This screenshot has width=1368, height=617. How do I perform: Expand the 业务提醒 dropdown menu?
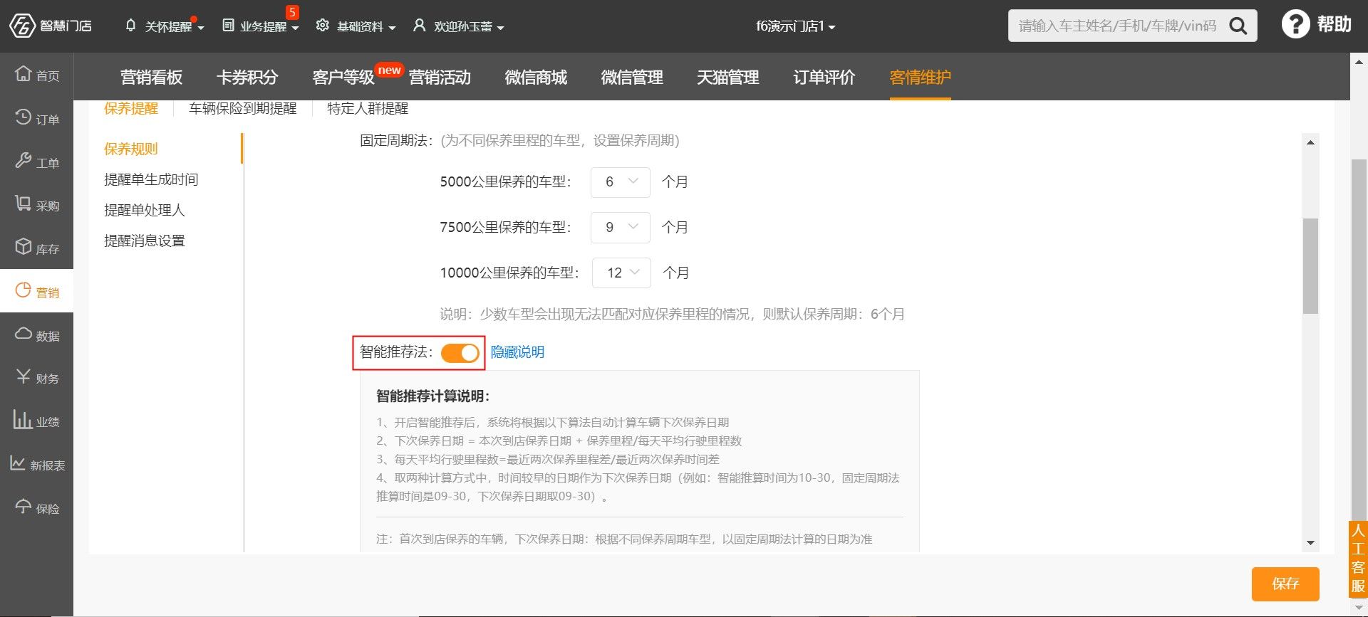[x=295, y=28]
